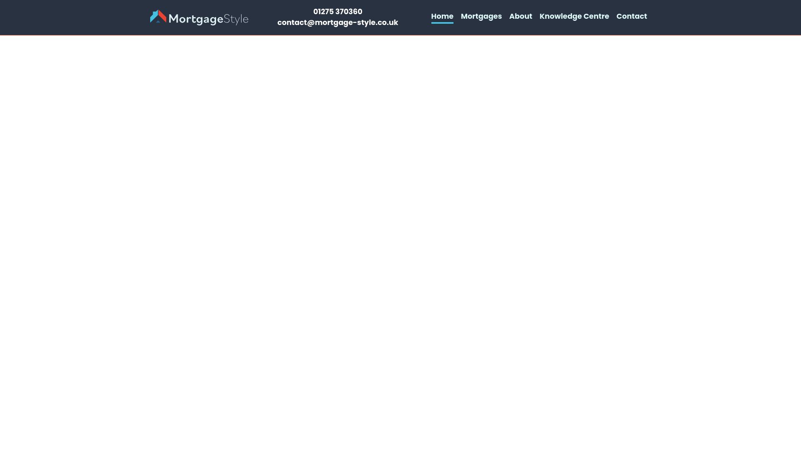Click the home/roof icon in logo
The height and width of the screenshot is (450, 801).
158,17
